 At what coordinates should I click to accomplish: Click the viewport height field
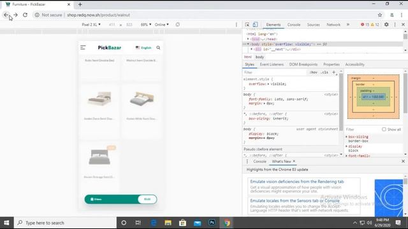[x=129, y=24]
